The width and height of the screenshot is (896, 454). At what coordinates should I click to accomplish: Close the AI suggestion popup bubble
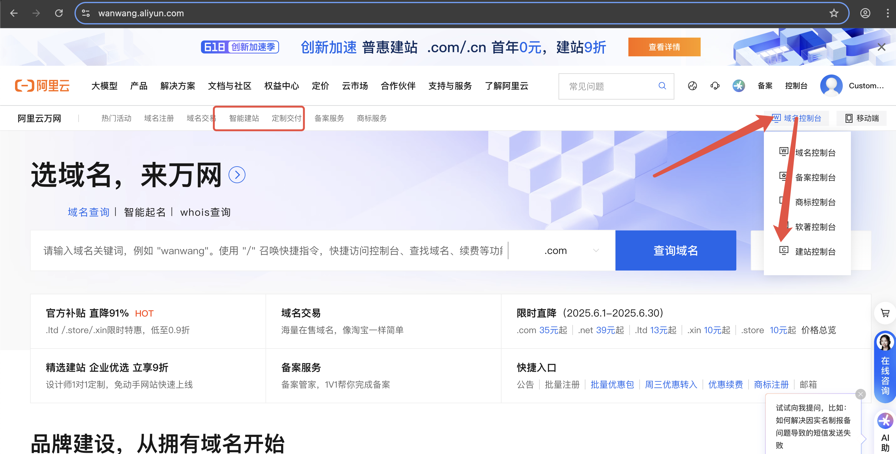coord(861,394)
